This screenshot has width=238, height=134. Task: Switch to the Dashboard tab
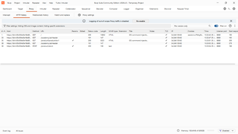point(7,9)
